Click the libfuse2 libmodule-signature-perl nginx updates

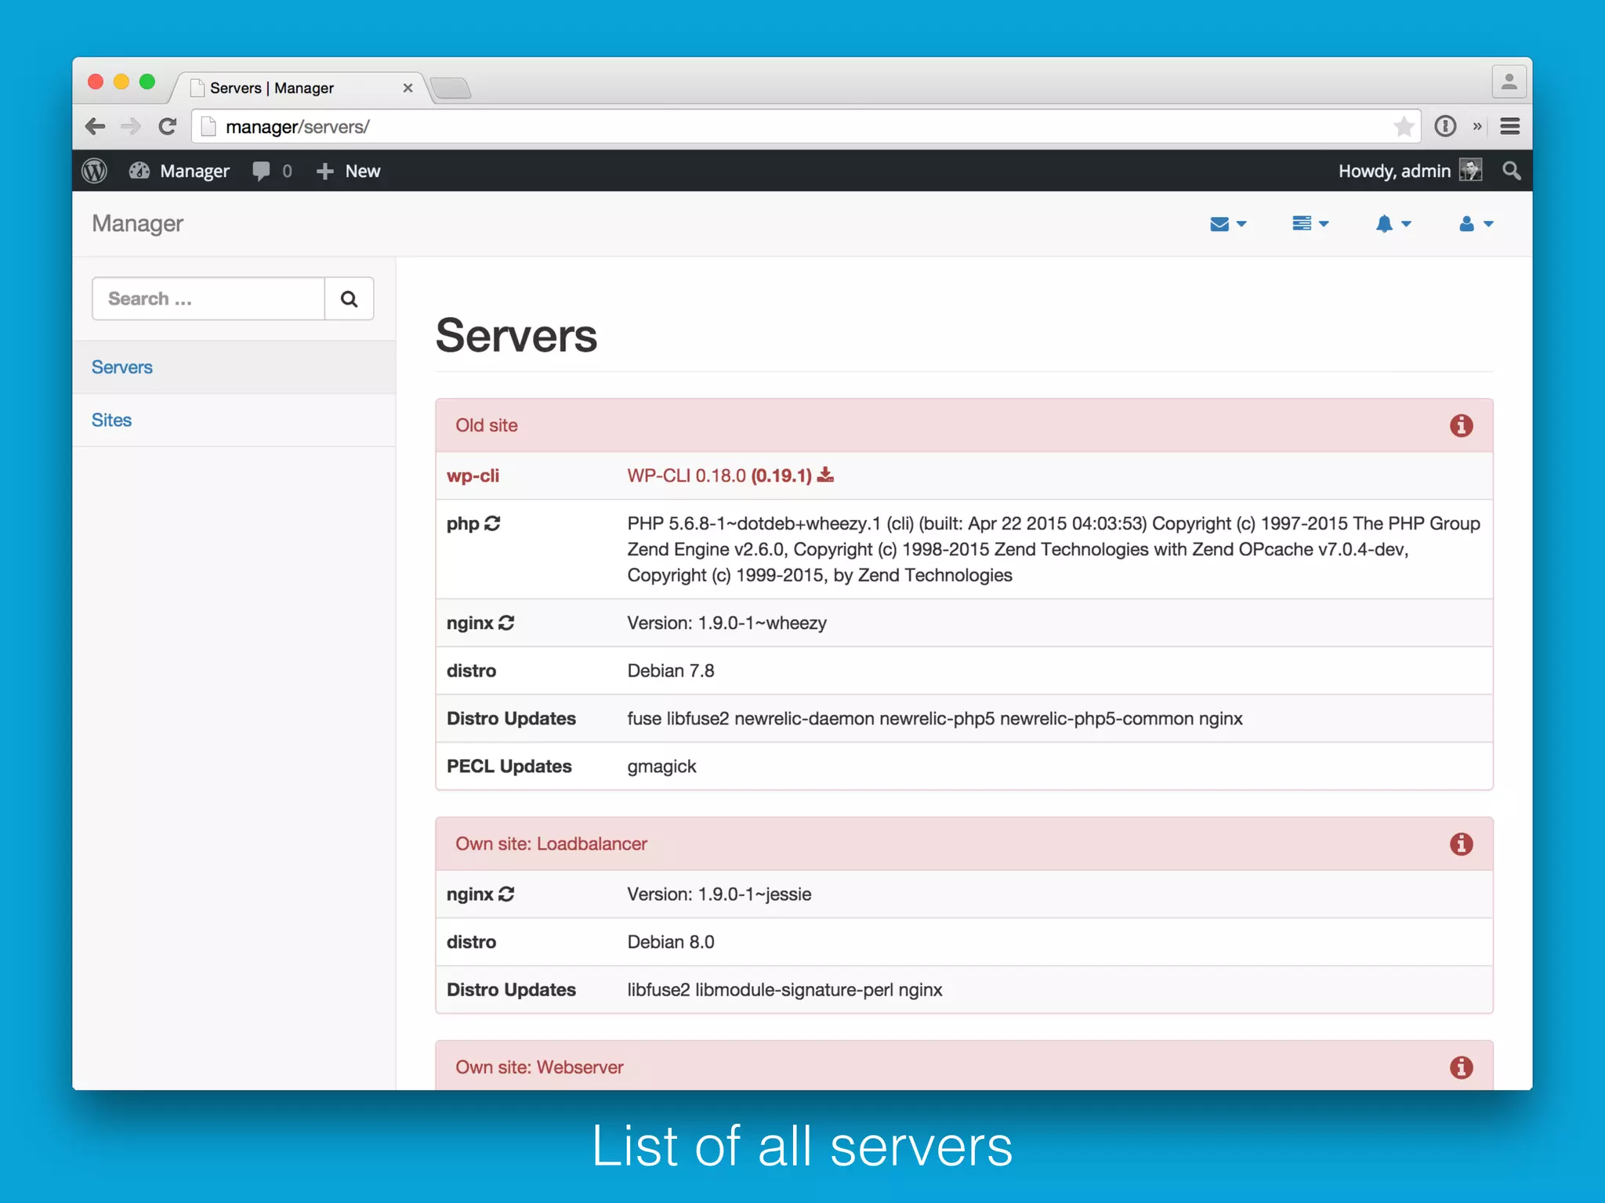[x=784, y=990]
